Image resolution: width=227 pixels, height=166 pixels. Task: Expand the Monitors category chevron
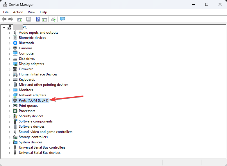coord(9,90)
